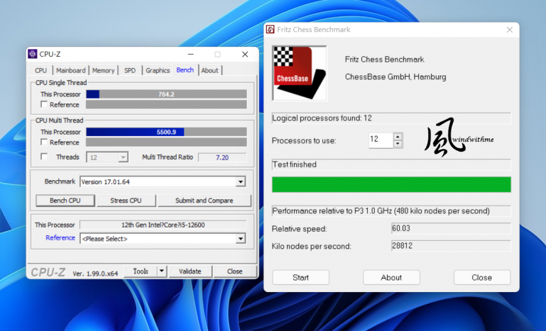This screenshot has height=331, width=546.
Task: Enable Multi Thread Reference checkbox
Action: point(44,142)
